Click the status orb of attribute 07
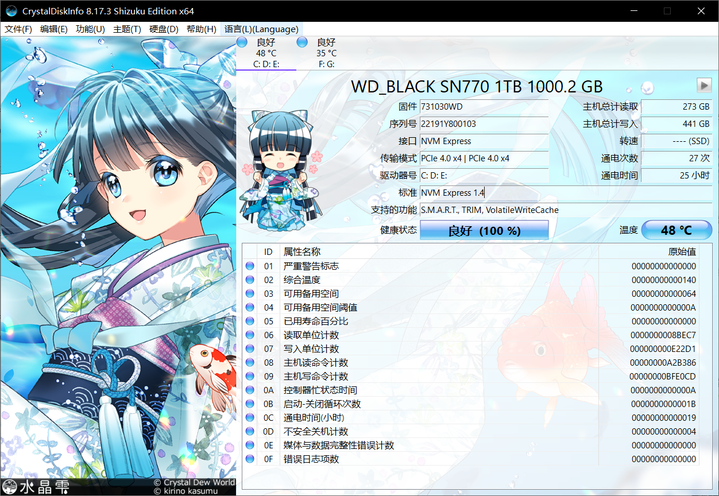The height and width of the screenshot is (496, 719). 250,349
